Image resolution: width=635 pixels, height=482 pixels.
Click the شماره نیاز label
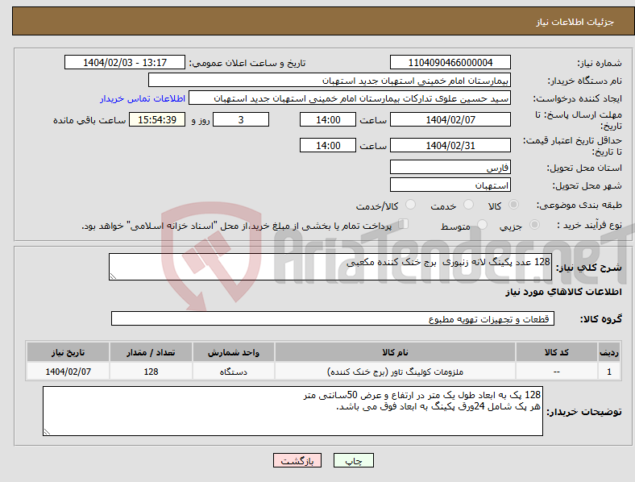coord(600,63)
